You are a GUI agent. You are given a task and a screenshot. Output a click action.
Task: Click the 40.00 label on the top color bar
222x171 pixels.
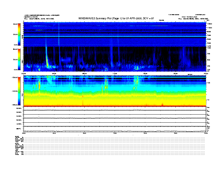pyautogui.click(x=15, y=24)
